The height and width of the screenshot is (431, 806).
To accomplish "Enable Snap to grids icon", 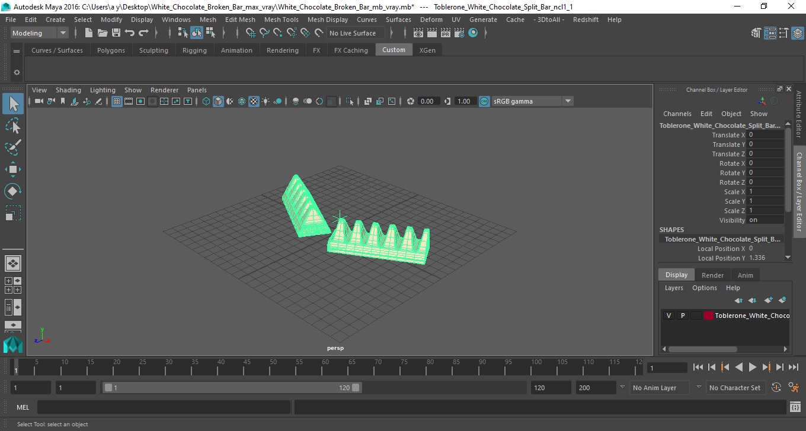I will [250, 33].
